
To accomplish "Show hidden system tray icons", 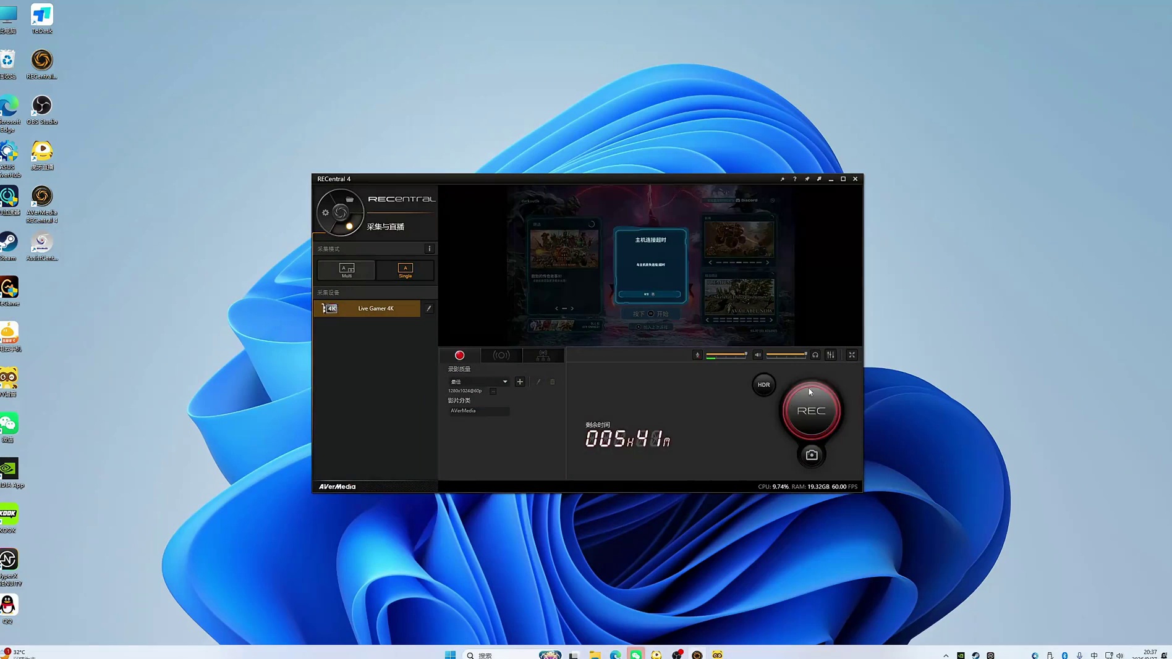I will [x=946, y=655].
